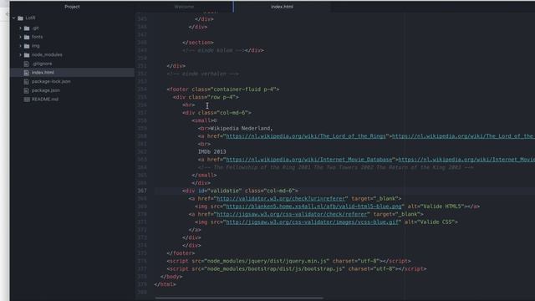Click the closing </body> tag
Image resolution: width=535 pixels, height=301 pixels.
(171, 277)
